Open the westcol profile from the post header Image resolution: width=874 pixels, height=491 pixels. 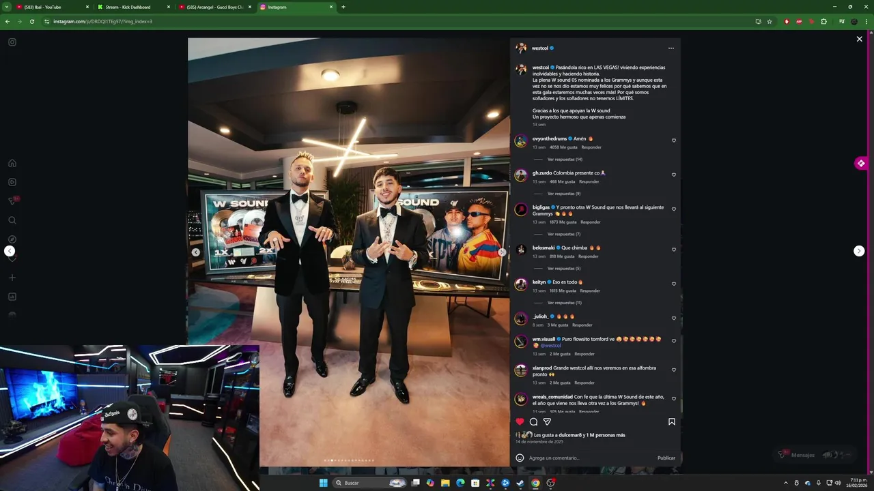(x=540, y=48)
